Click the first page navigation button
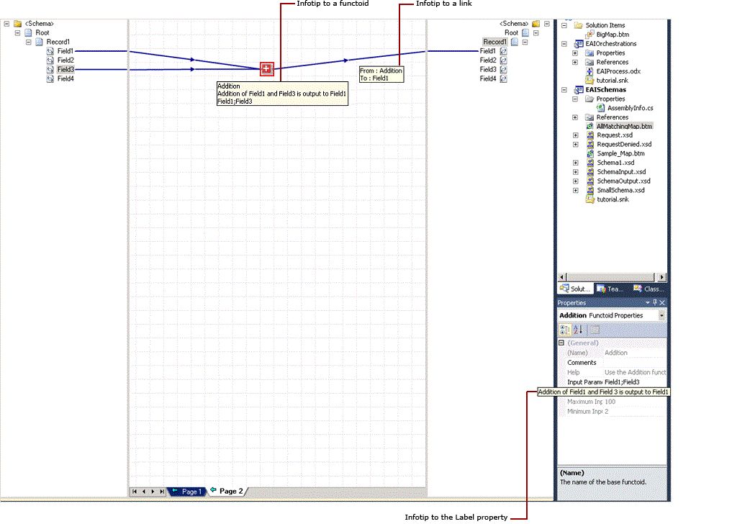The width and height of the screenshot is (732, 524). 134,492
